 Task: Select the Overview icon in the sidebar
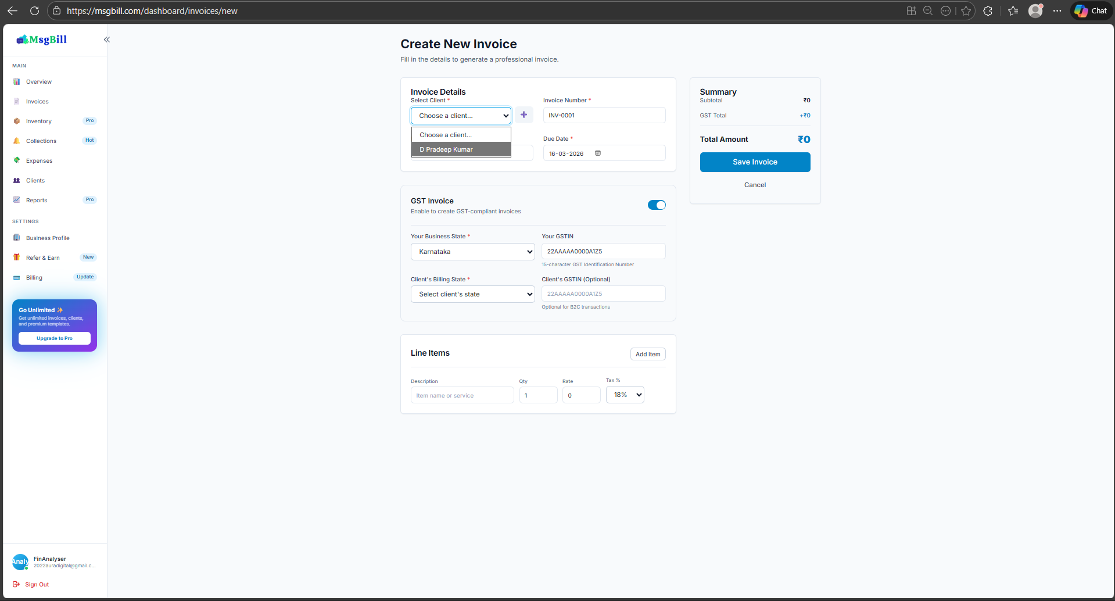point(17,81)
